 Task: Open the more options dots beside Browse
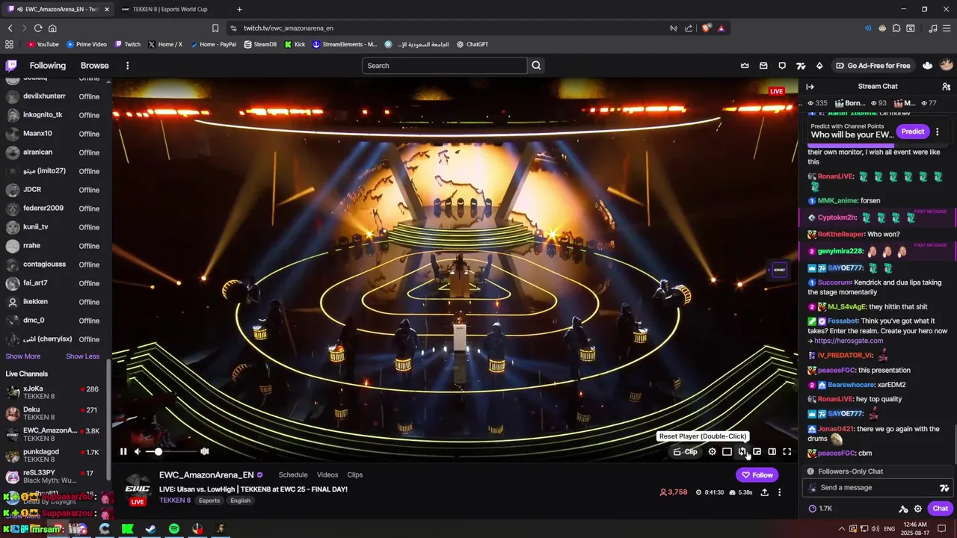tap(127, 66)
